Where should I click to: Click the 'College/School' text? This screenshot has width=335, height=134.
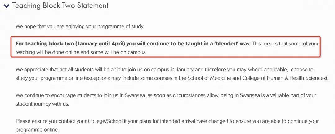pyautogui.click(x=105, y=121)
